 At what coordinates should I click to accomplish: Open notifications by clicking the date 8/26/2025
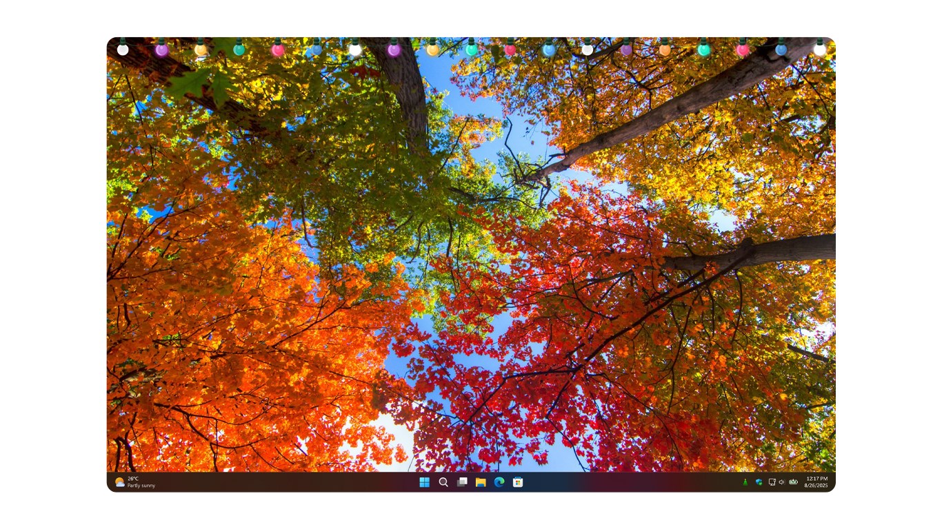[814, 486]
